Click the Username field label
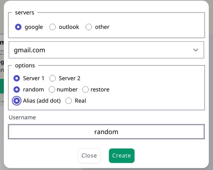This screenshot has height=170, width=213. (x=22, y=117)
